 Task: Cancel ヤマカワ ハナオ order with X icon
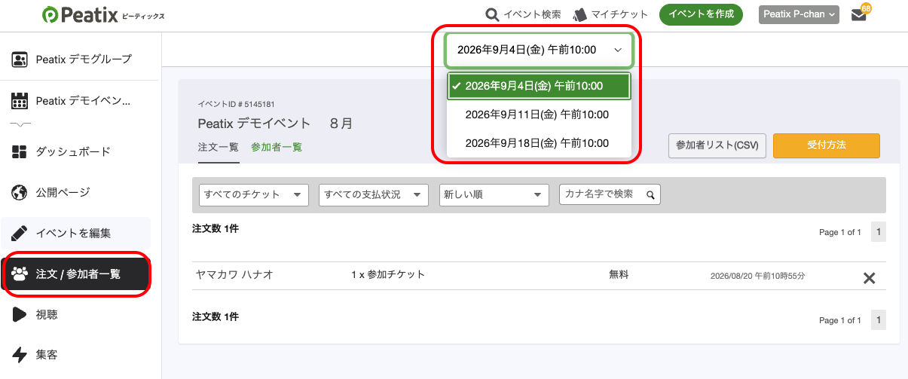(869, 278)
